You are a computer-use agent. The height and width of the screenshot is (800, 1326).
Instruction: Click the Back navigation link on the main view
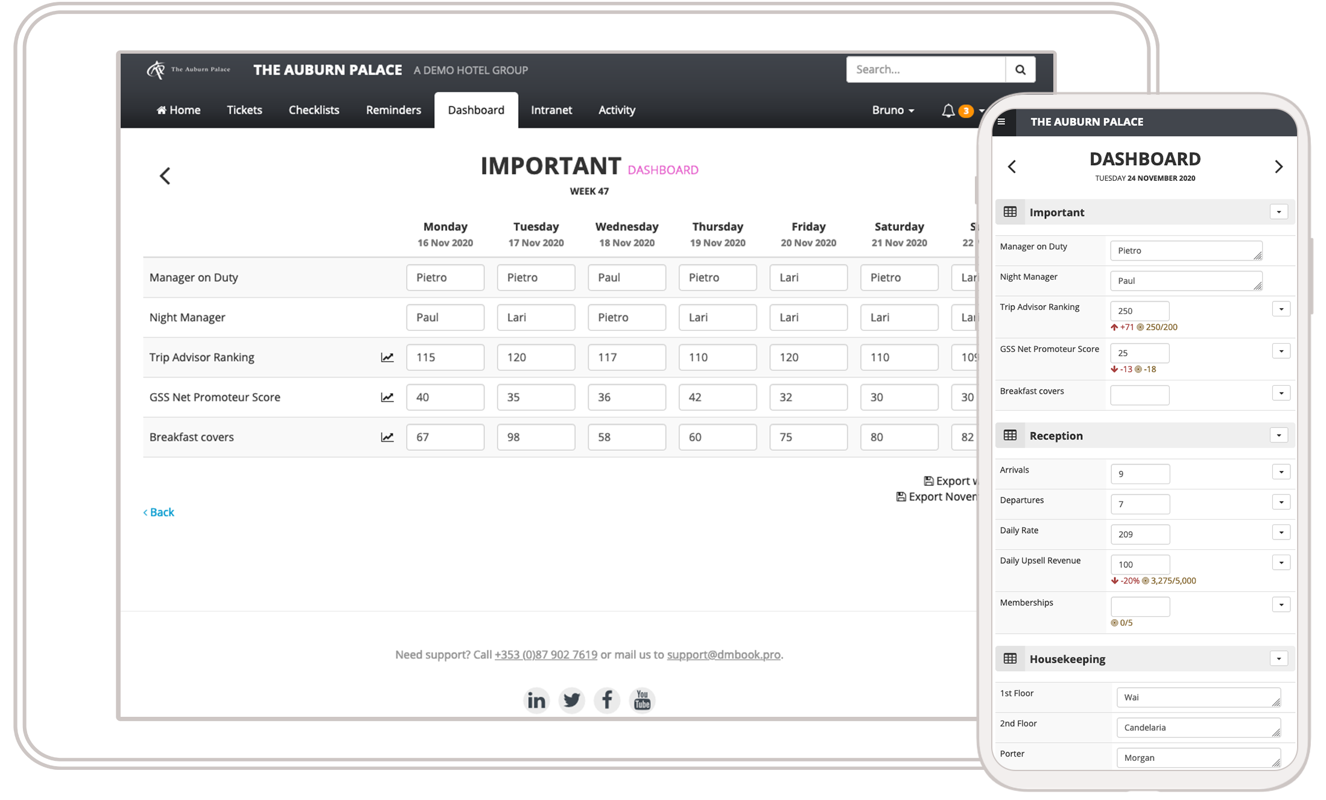pos(159,512)
